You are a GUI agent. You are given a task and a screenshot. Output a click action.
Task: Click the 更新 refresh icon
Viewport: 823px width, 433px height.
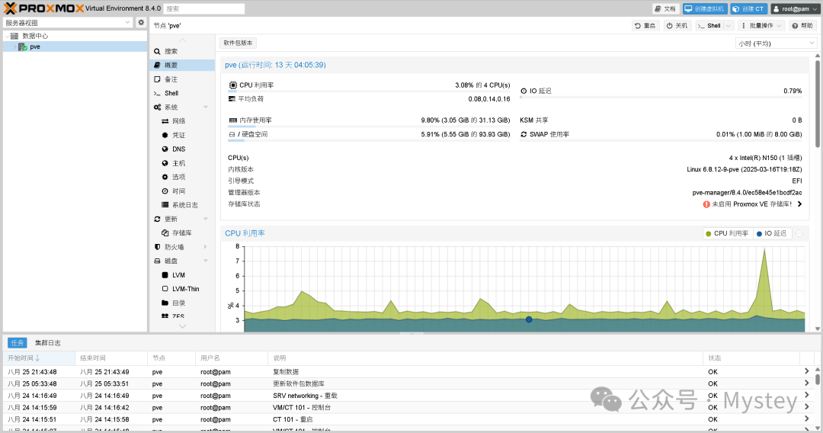click(x=157, y=219)
